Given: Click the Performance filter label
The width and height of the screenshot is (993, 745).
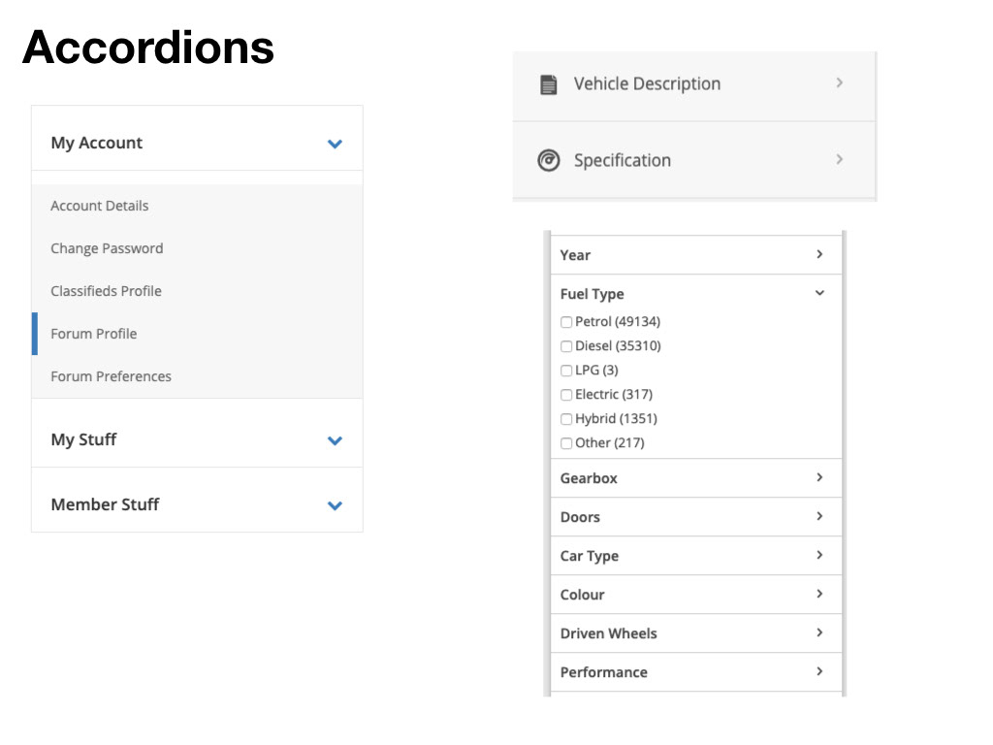Looking at the screenshot, I should [x=603, y=672].
